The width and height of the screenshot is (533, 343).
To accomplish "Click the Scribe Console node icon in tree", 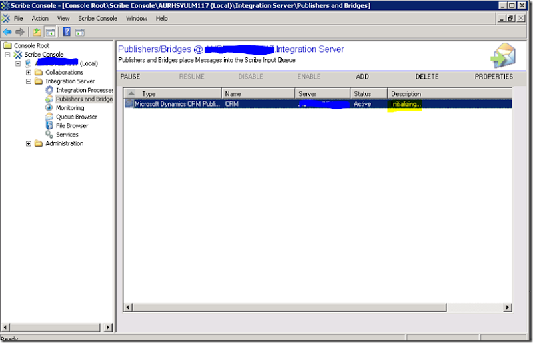I will point(18,55).
